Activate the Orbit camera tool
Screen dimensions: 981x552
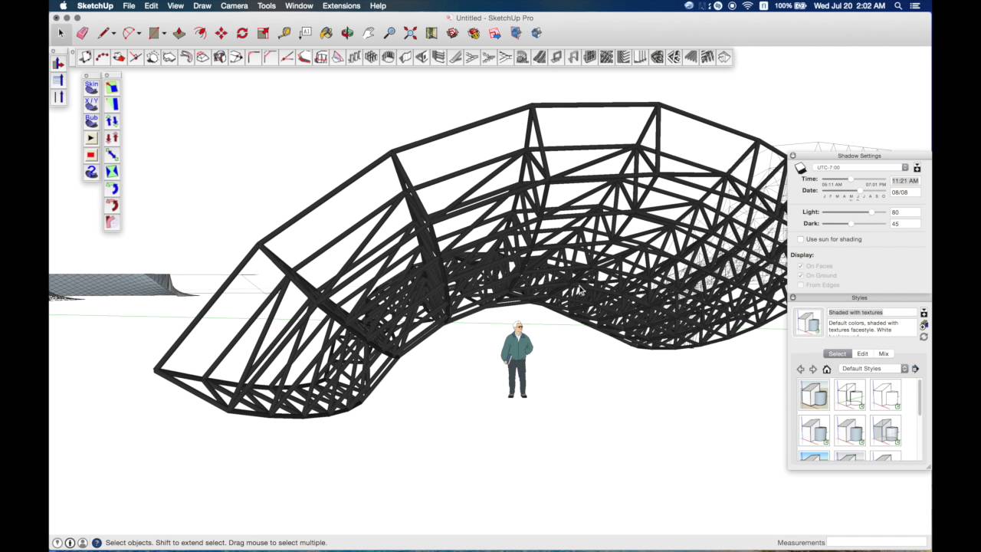point(347,33)
